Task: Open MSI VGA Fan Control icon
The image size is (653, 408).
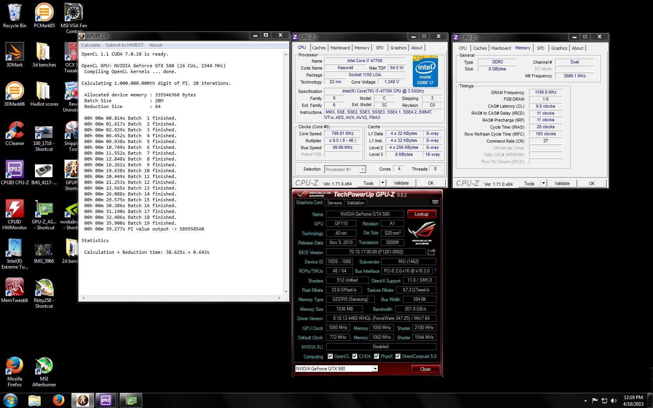Action: 73,18
